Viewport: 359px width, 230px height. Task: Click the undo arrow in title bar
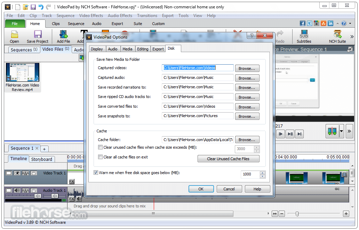(x=41, y=7)
